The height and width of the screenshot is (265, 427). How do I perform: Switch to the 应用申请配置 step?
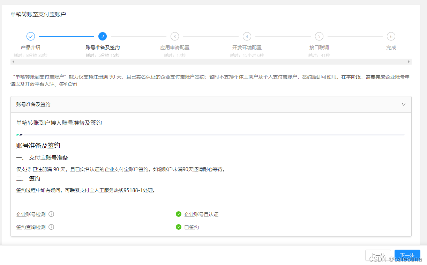tap(175, 47)
